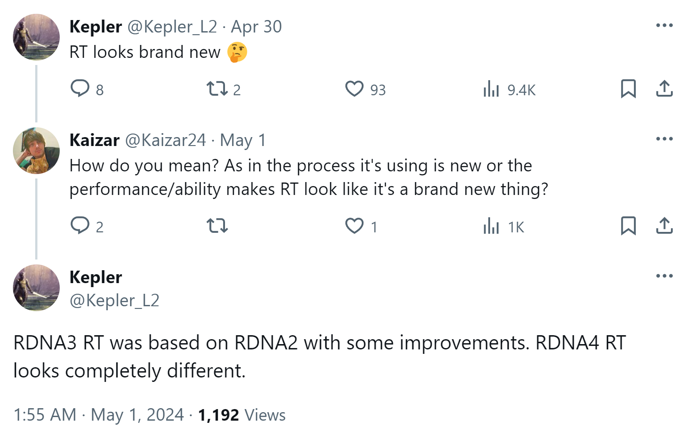View analytics for Kaizar's 1K views tweet
Viewport: 687px width, 434px height.
tap(491, 226)
